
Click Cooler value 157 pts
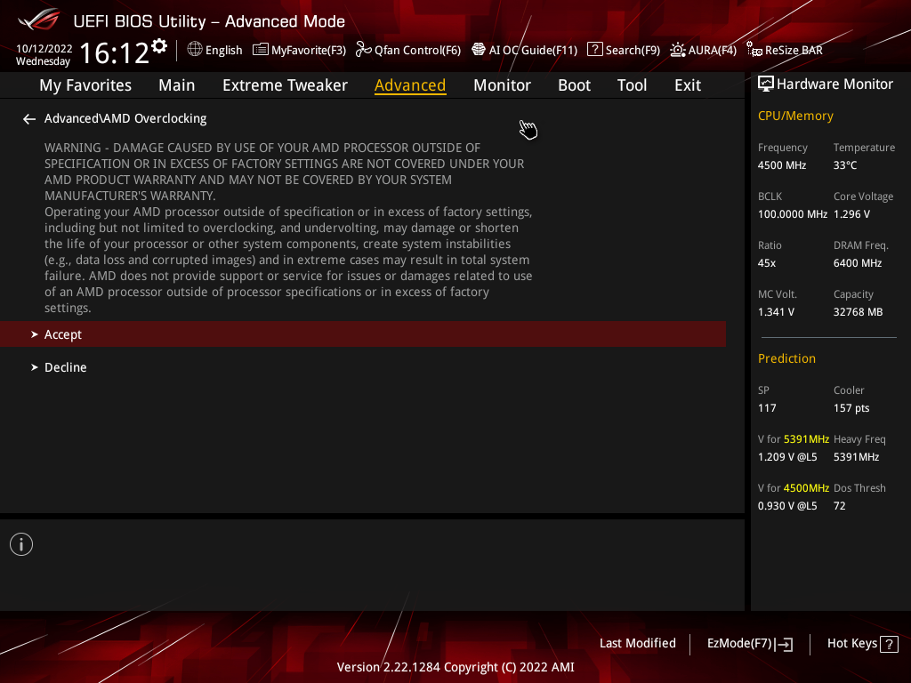click(851, 408)
